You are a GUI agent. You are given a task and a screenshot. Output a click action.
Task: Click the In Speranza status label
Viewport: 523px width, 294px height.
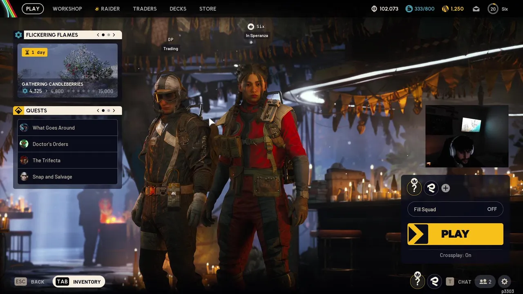(x=257, y=36)
